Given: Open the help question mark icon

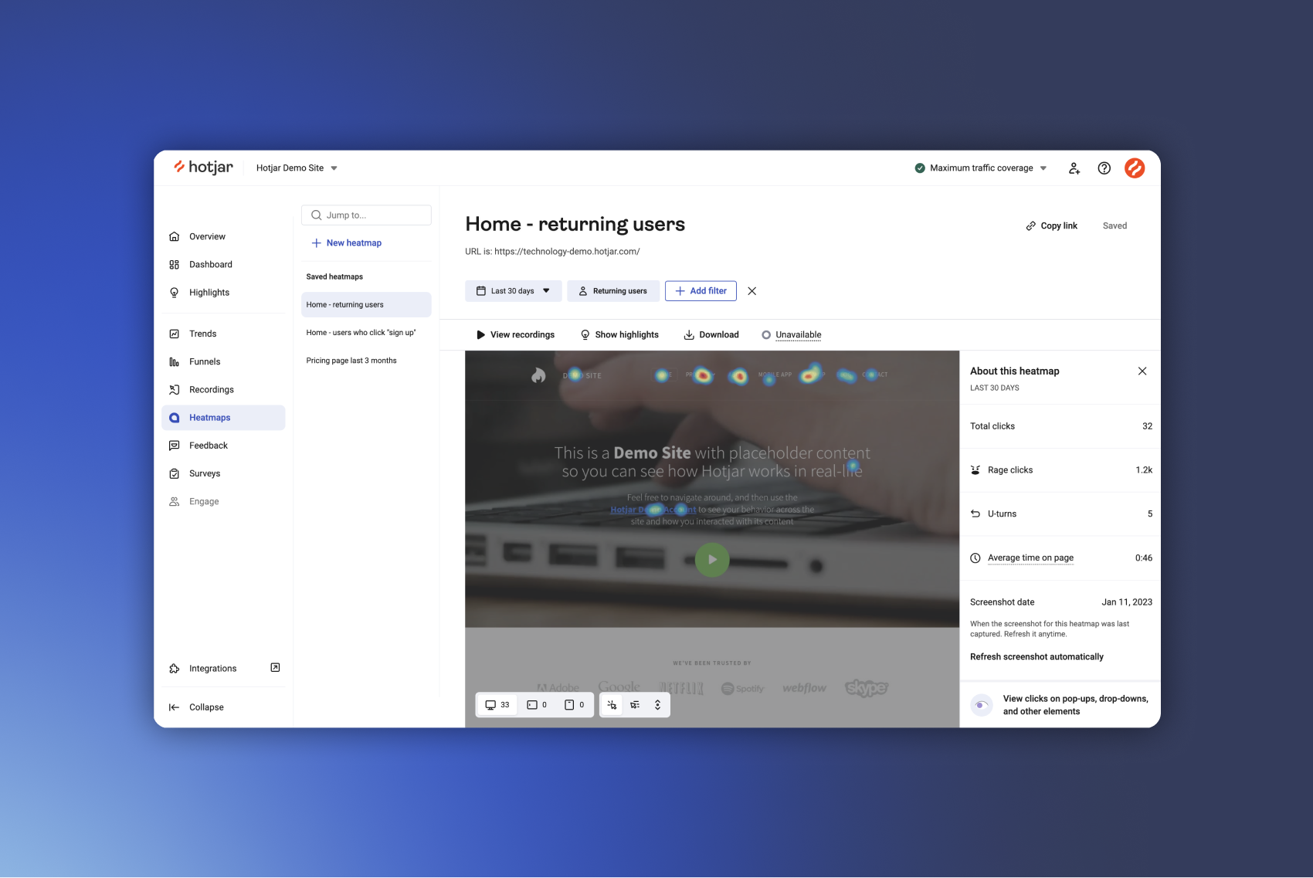Looking at the screenshot, I should (1104, 168).
